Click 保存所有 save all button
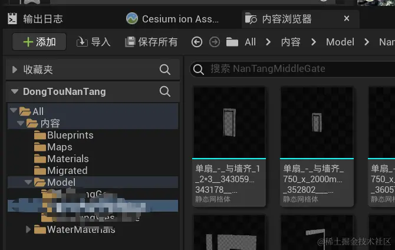 (x=152, y=42)
